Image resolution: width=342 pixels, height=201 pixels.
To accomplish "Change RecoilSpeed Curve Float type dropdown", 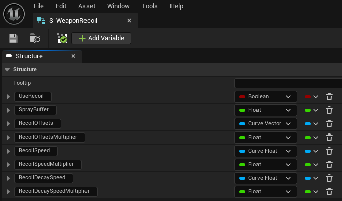I will pos(266,151).
